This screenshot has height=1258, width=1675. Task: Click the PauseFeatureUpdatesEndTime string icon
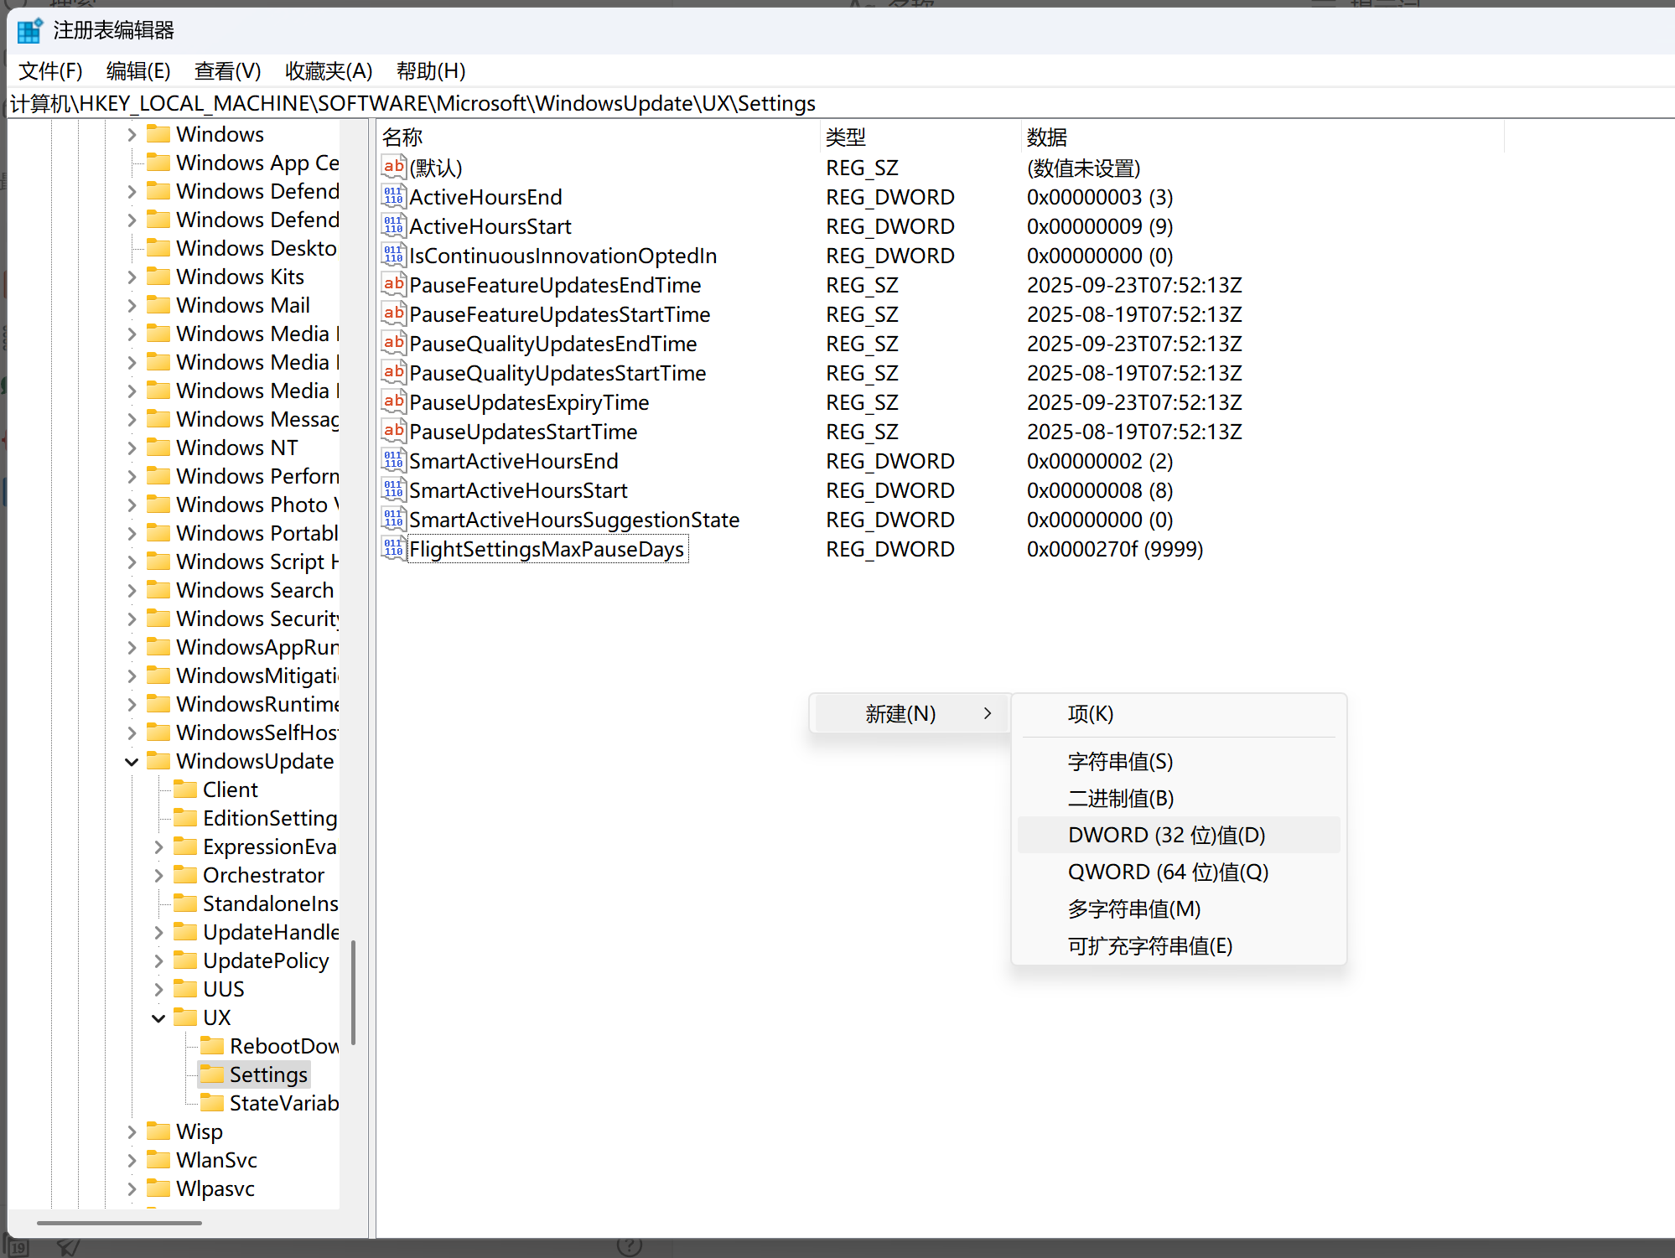pyautogui.click(x=393, y=284)
